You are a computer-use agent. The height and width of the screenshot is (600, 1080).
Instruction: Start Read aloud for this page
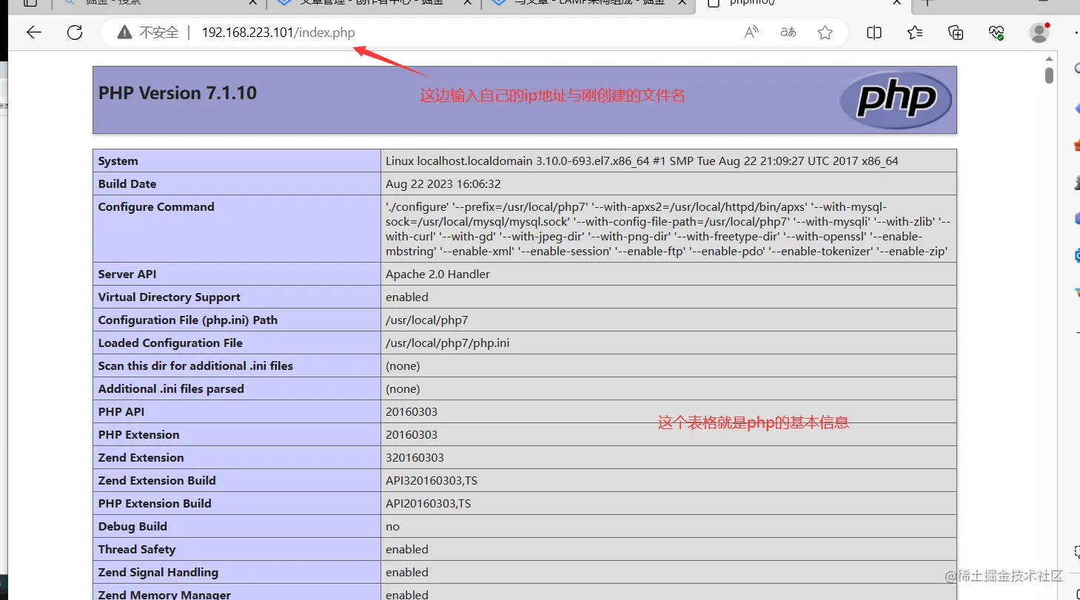tap(751, 33)
